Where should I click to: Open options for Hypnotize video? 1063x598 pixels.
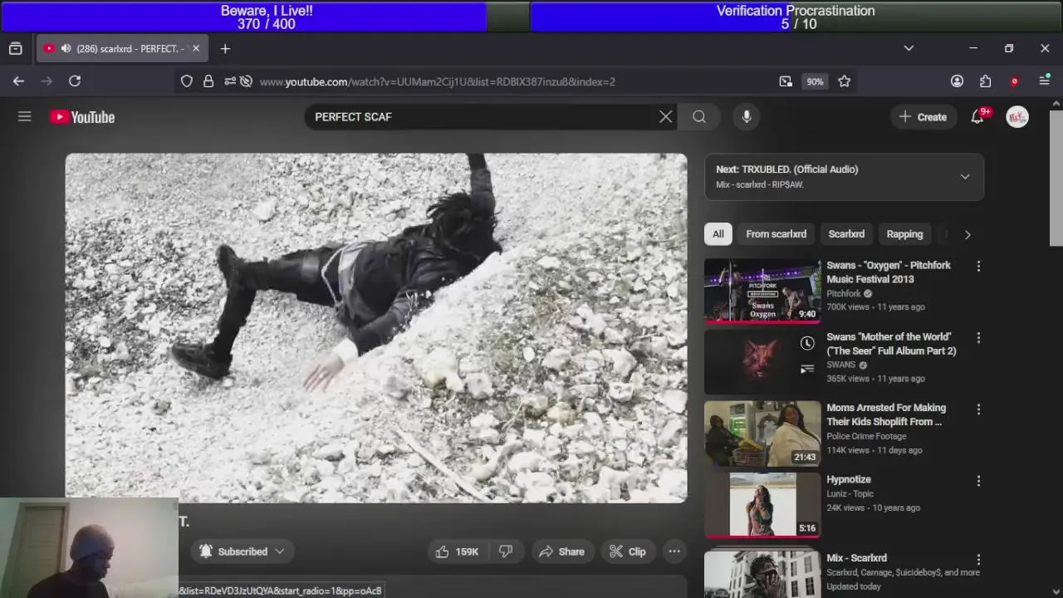coord(978,481)
